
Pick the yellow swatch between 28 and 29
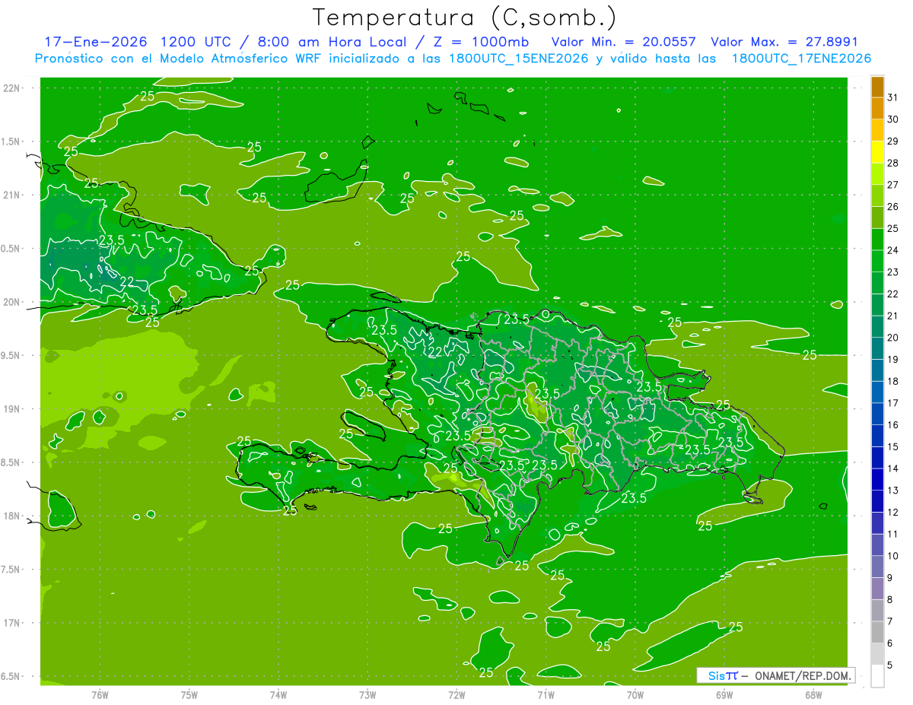coord(877,152)
